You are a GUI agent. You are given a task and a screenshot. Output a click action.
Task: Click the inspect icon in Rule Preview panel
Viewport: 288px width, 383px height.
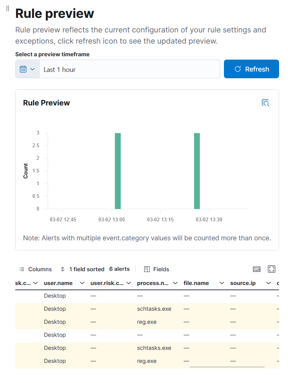point(265,103)
